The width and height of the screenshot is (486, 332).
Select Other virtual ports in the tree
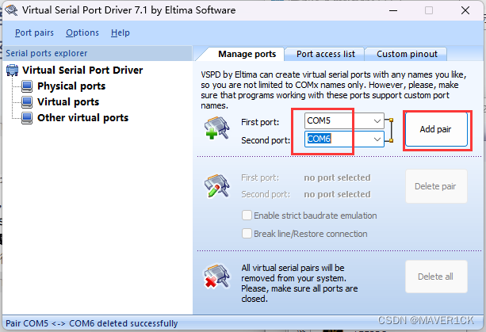82,118
